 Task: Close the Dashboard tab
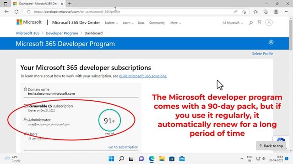click(x=62, y=4)
